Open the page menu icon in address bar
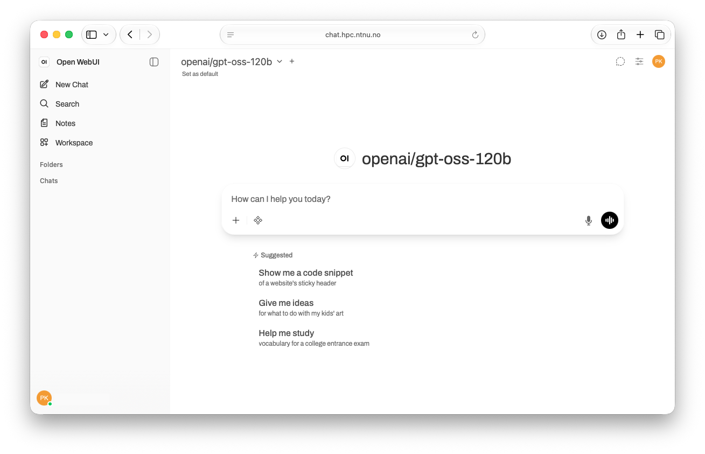705x454 pixels. pyautogui.click(x=231, y=35)
